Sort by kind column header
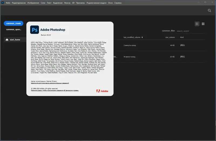The height and width of the screenshot is (141, 216). [x=182, y=37]
